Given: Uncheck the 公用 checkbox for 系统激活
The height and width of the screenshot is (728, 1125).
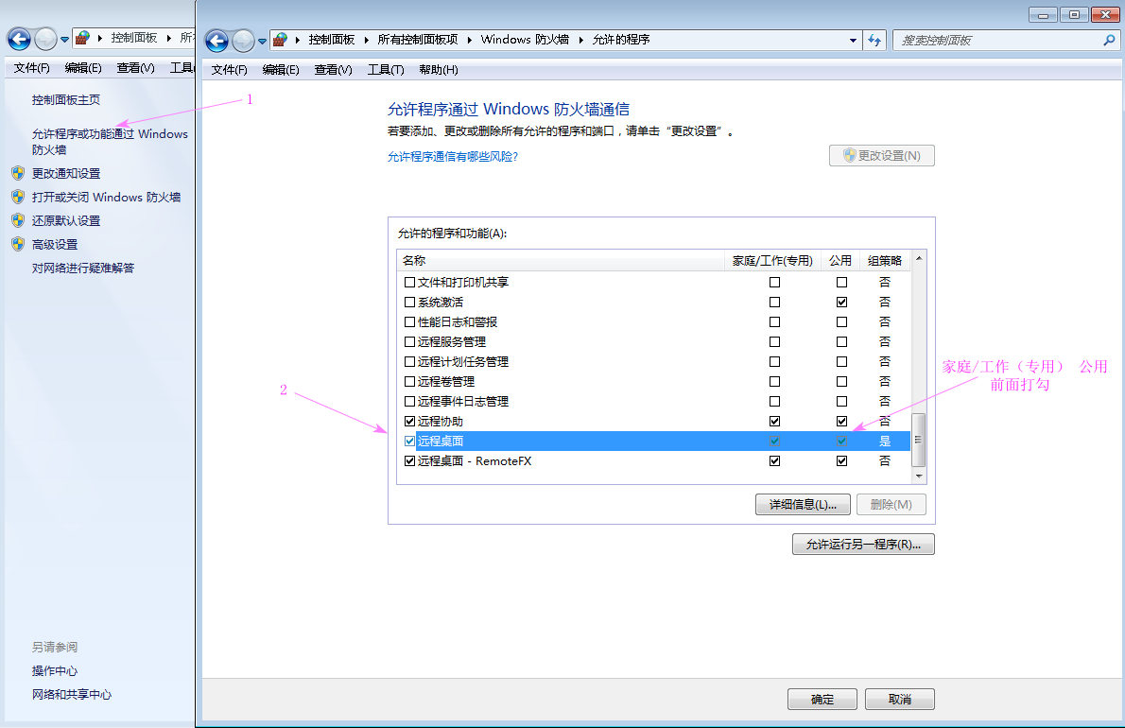Looking at the screenshot, I should point(840,302).
